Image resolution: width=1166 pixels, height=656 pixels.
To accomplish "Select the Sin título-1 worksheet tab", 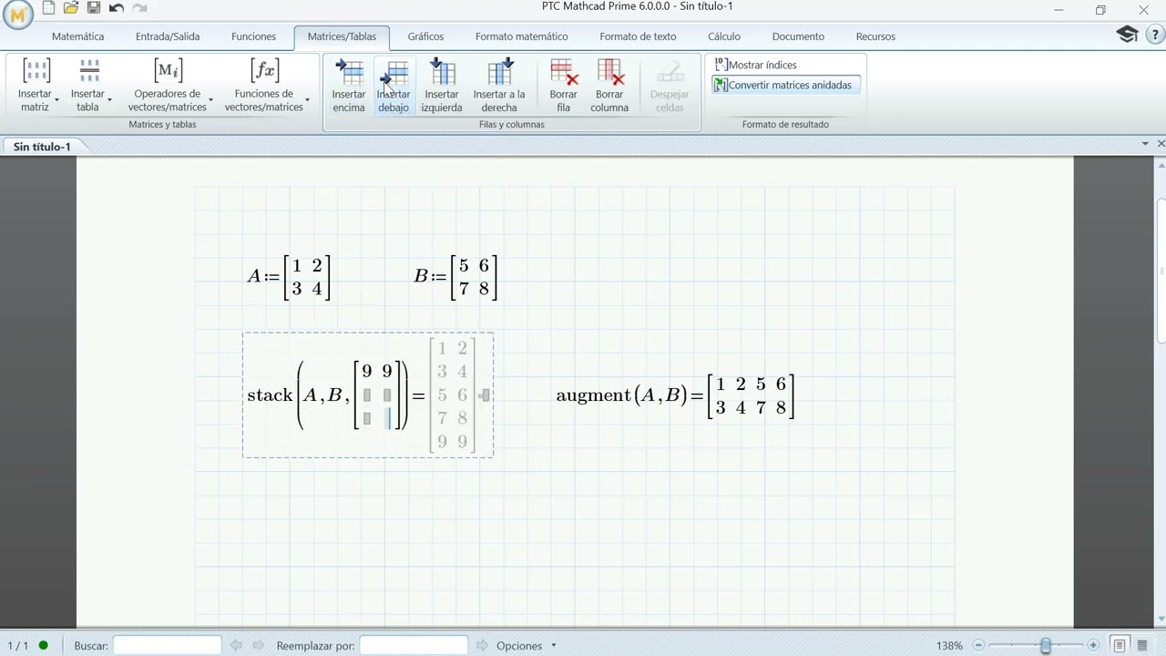I will [x=42, y=147].
